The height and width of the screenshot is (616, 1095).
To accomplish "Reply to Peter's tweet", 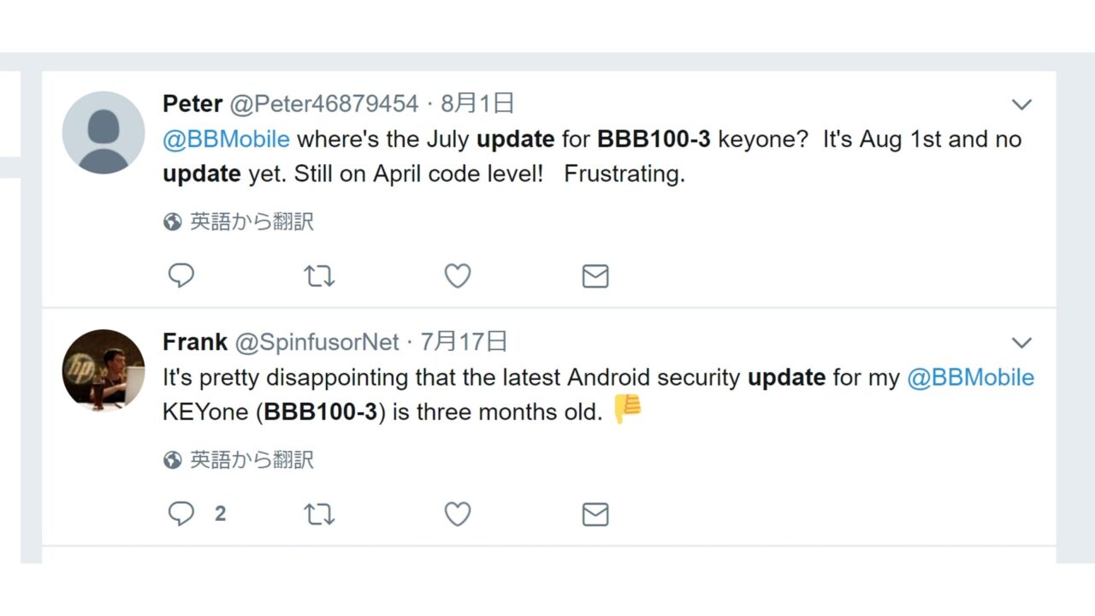I will pyautogui.click(x=181, y=275).
